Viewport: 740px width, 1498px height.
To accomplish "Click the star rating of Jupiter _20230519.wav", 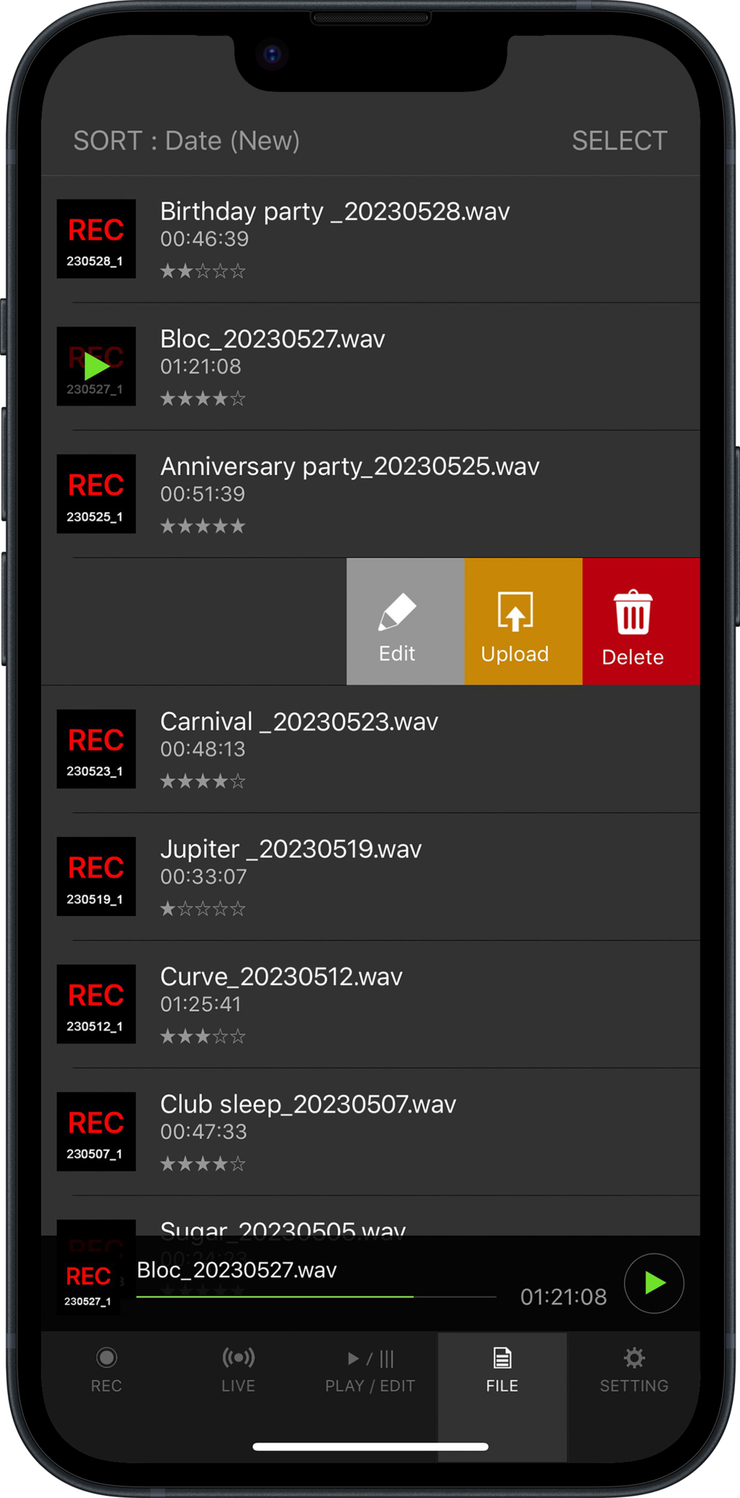I will 202,909.
